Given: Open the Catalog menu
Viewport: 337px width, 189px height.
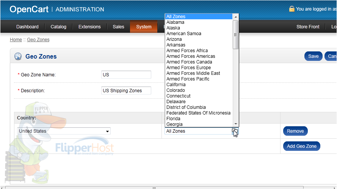Looking at the screenshot, I should [58, 27].
